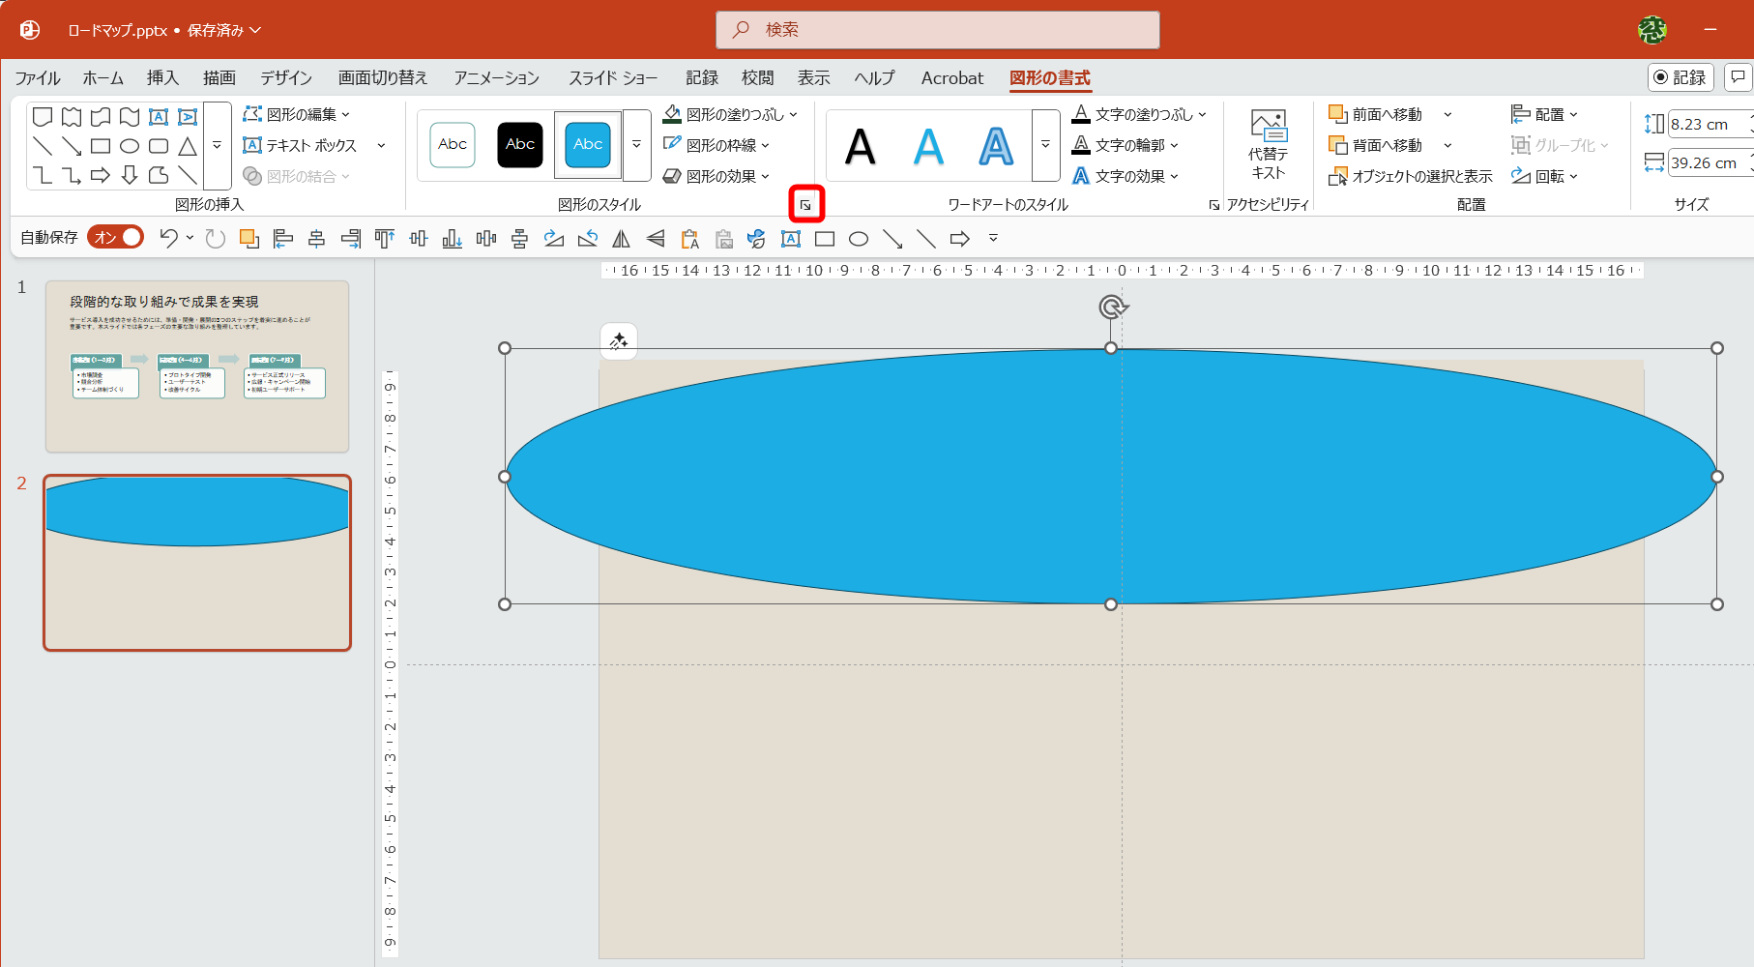
Task: Open the 配置 align dropdown
Action: coord(1544,114)
